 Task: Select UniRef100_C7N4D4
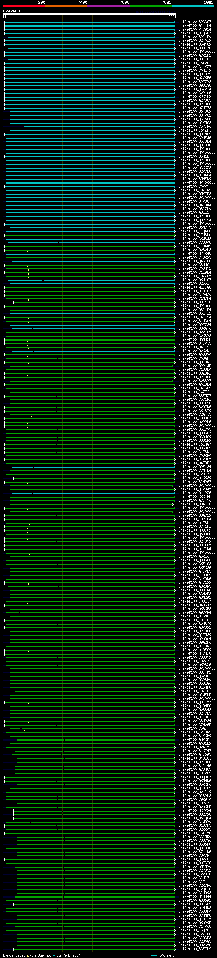tap(195, 470)
